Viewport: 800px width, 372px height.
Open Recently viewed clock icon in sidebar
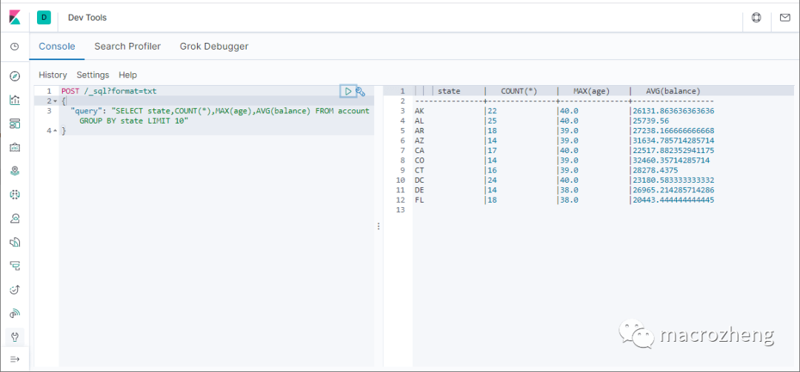click(14, 47)
